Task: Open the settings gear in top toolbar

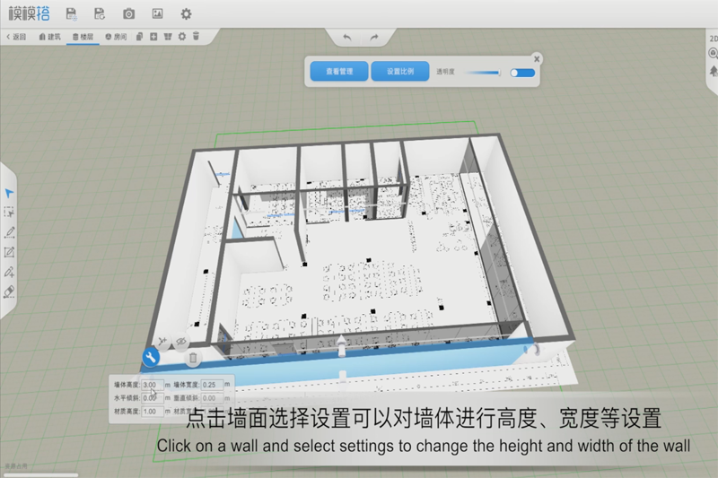Action: (186, 13)
